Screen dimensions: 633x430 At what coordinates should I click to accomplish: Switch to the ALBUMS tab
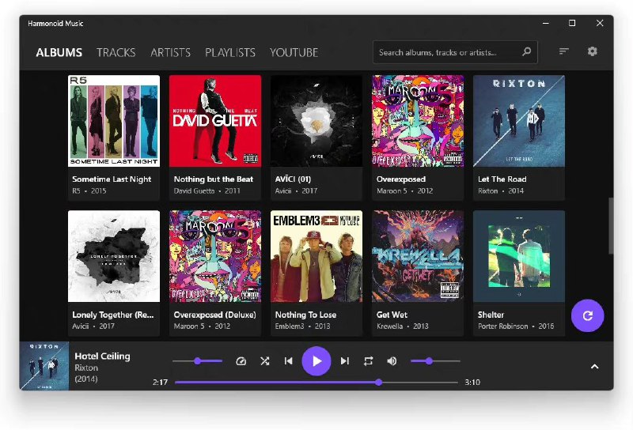59,52
